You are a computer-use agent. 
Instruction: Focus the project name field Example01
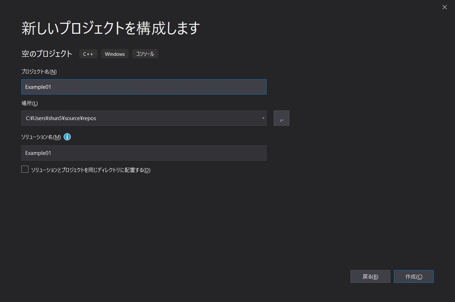point(144,87)
